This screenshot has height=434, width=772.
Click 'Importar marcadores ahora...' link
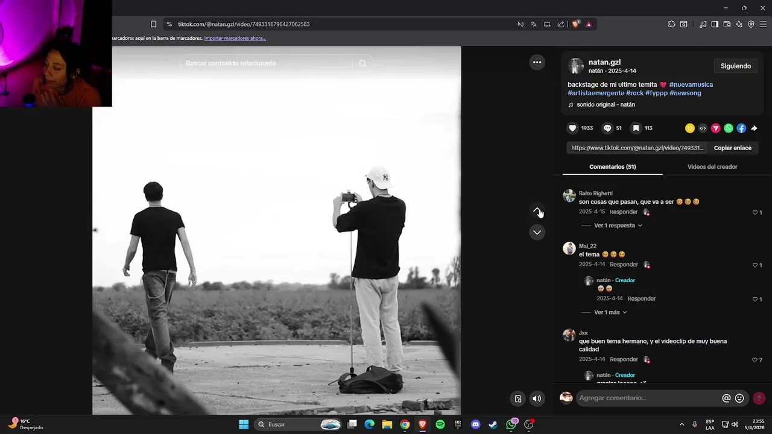pyautogui.click(x=235, y=38)
